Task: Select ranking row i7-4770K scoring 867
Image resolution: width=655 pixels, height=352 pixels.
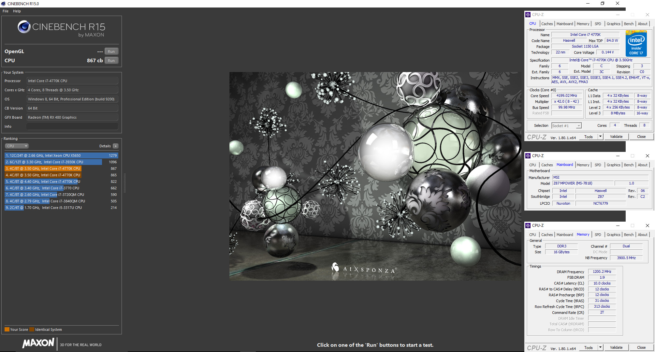Action: [61, 169]
